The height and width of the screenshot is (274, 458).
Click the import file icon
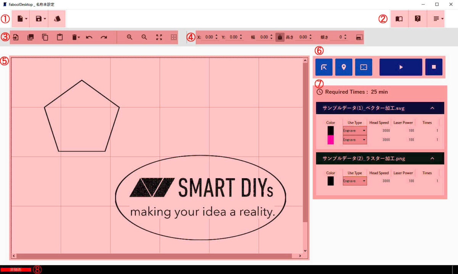click(x=16, y=37)
